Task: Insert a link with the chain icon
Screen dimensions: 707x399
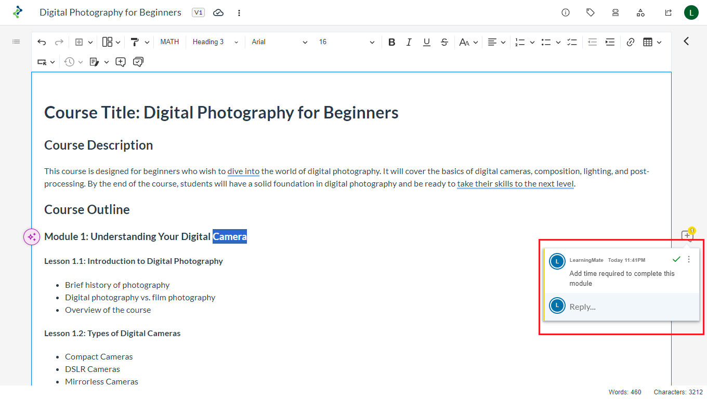Action: point(631,42)
